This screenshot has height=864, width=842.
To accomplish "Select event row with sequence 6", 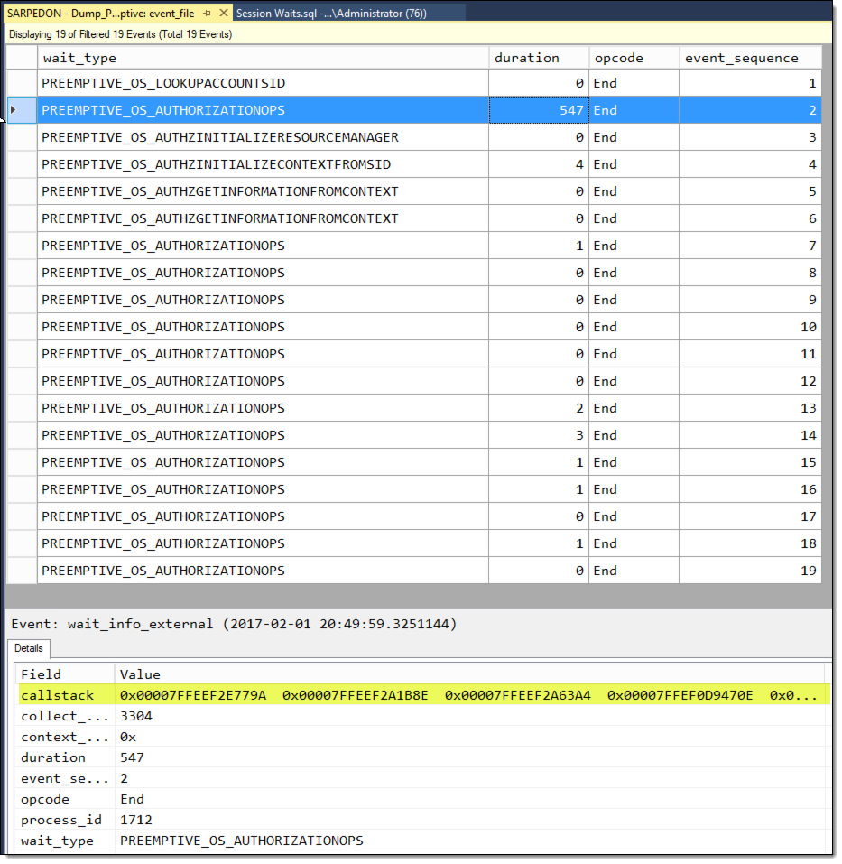I will point(413,218).
